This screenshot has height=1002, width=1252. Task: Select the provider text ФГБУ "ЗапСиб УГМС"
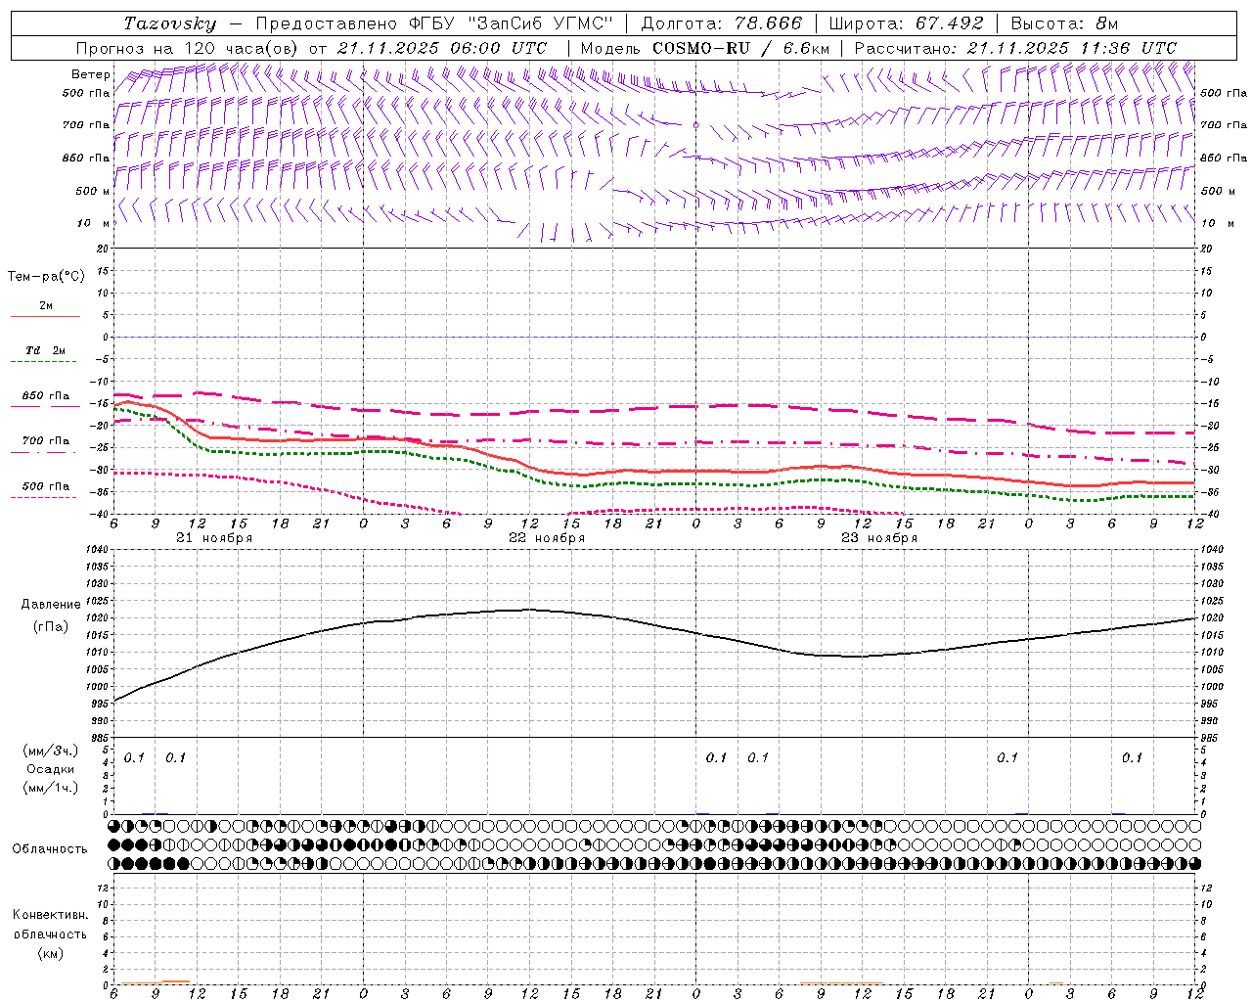point(510,23)
